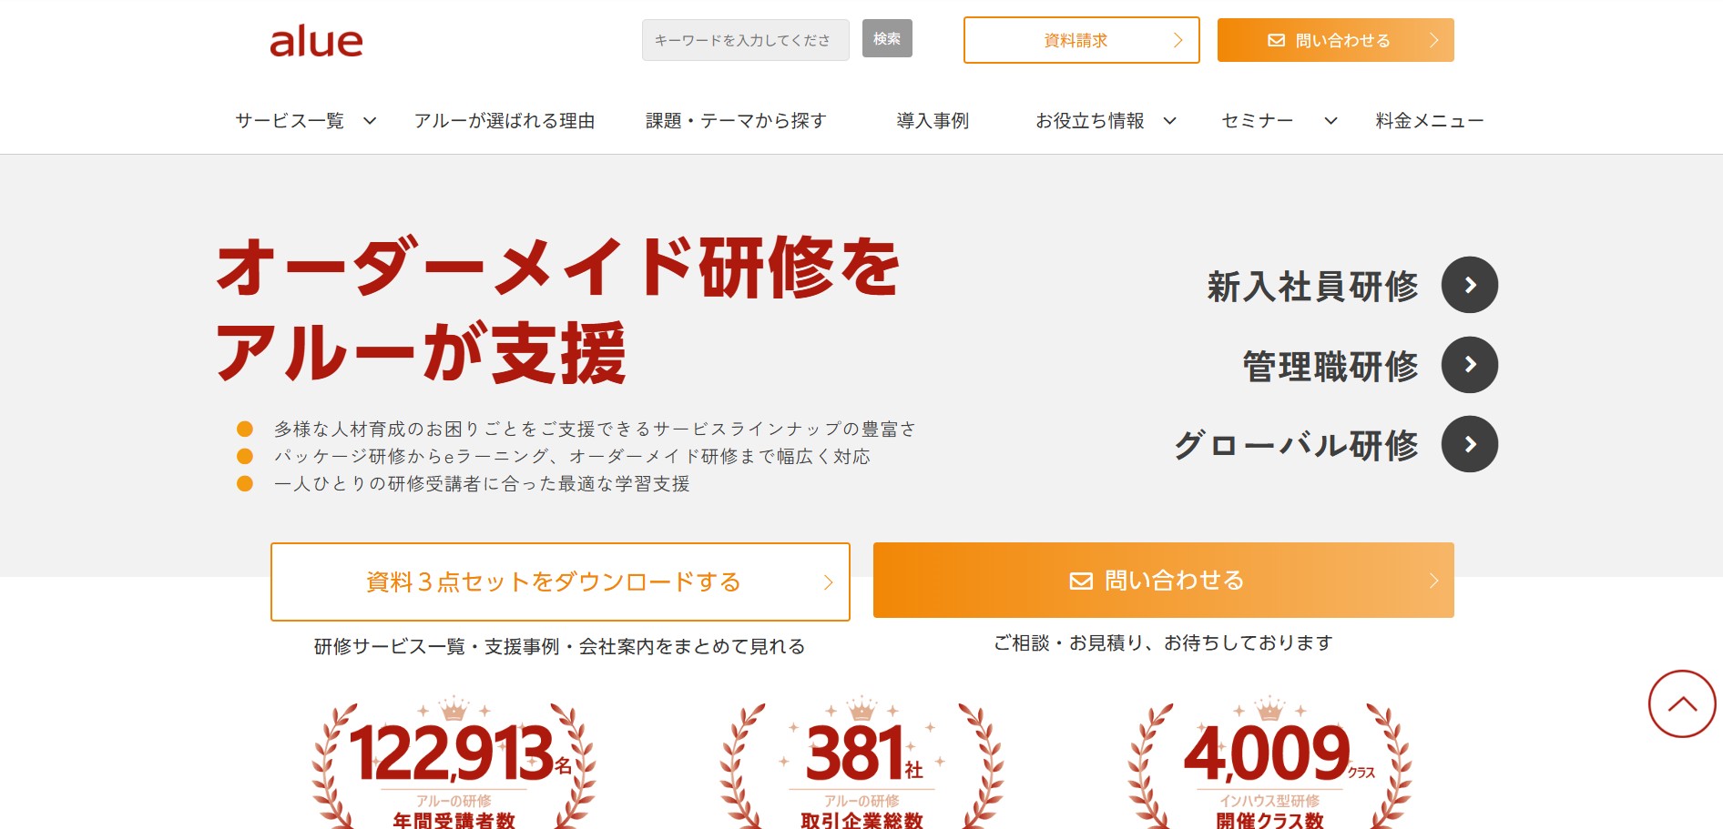This screenshot has height=829, width=1723.
Task: Click the 122,913名 annual attendees badge
Action: [x=454, y=763]
